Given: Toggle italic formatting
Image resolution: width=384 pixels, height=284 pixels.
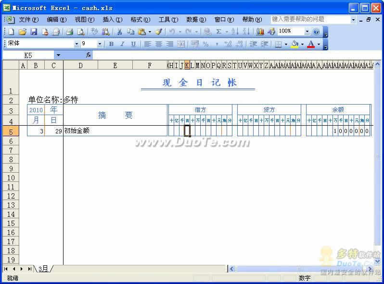Looking at the screenshot, I should pos(122,44).
